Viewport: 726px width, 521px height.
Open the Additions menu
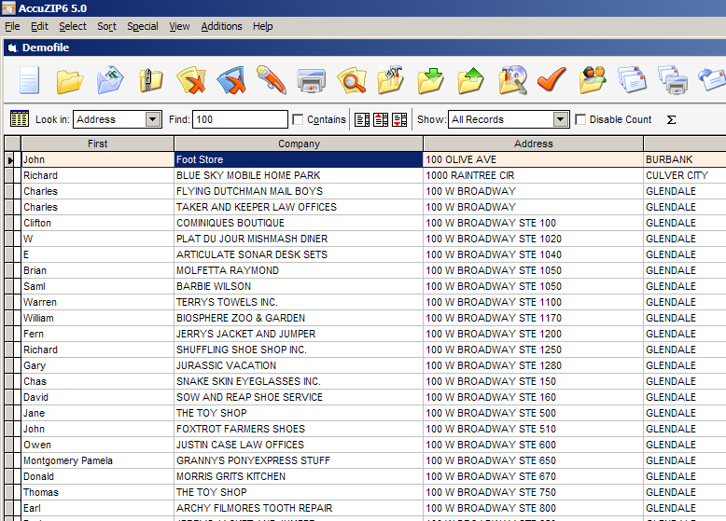tap(221, 26)
